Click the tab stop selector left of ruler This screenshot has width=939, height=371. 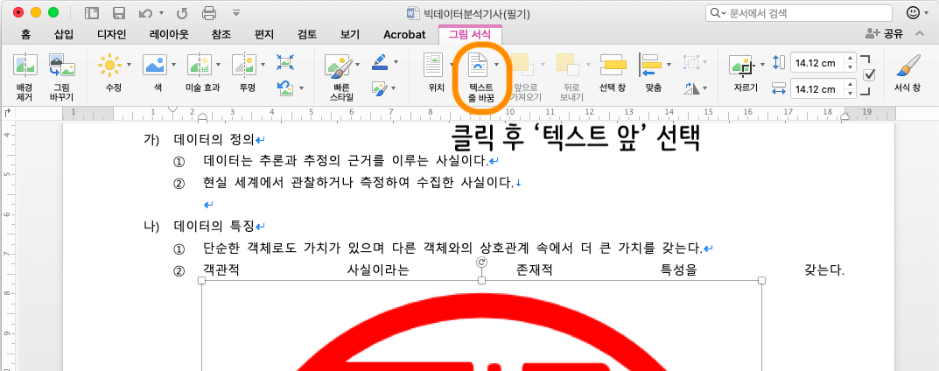tap(7, 112)
